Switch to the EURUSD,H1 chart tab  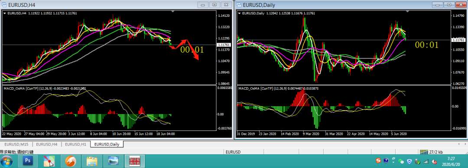point(75,144)
